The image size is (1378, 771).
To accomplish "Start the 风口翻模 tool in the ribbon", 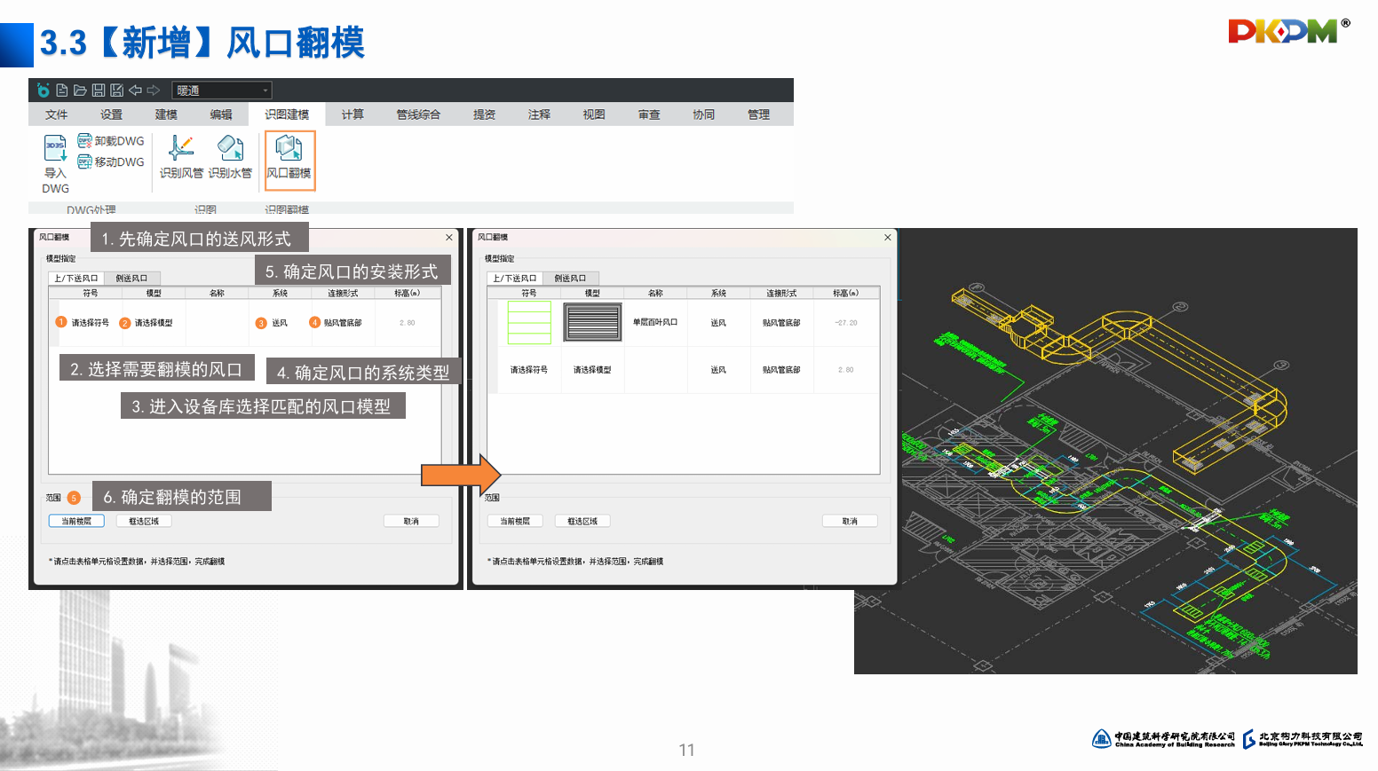I will tap(289, 161).
